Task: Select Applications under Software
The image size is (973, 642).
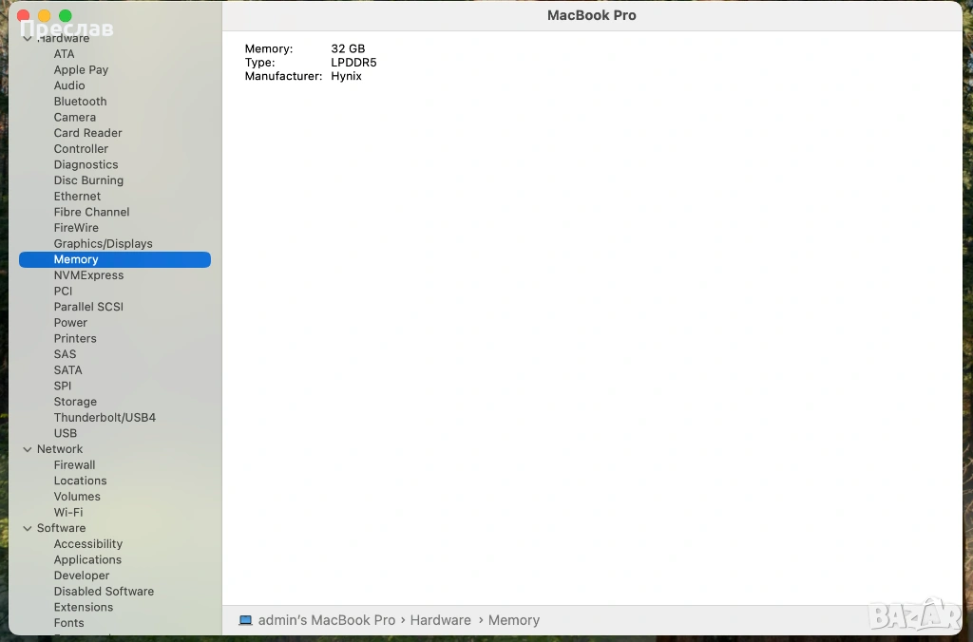Action: click(x=87, y=560)
